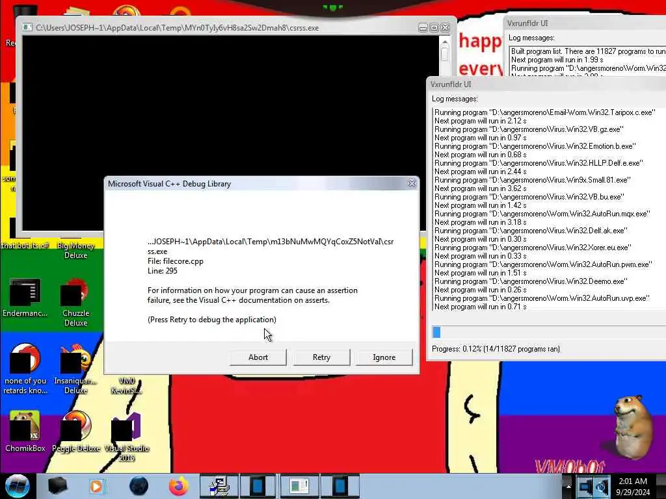Click the dark globe taskbar icon
Viewport: 666px width, 499px height.
coord(139,486)
